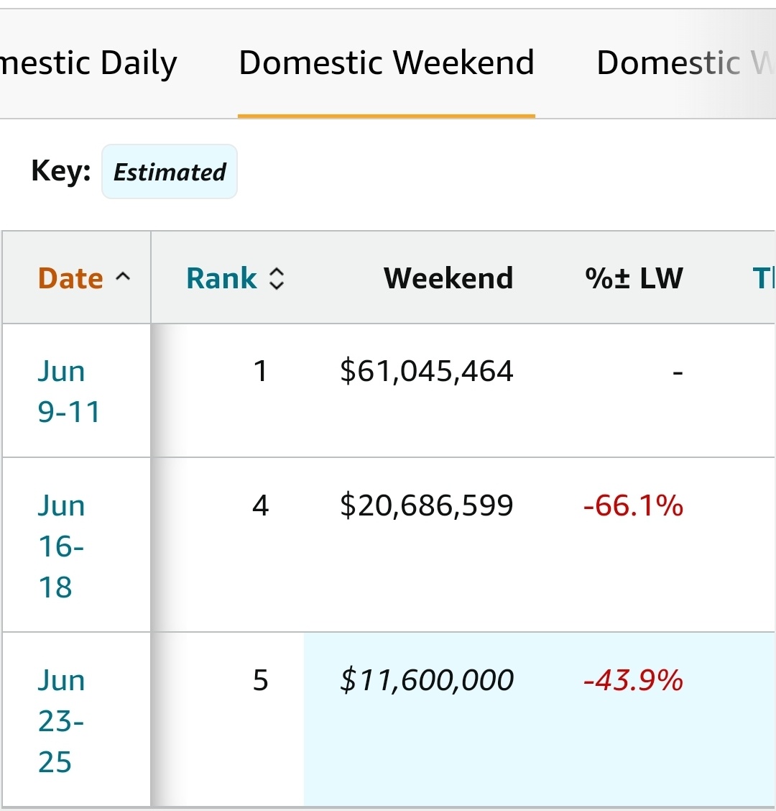Screen dimensions: 776x811
Task: Click the Weekend column header
Action: [448, 278]
